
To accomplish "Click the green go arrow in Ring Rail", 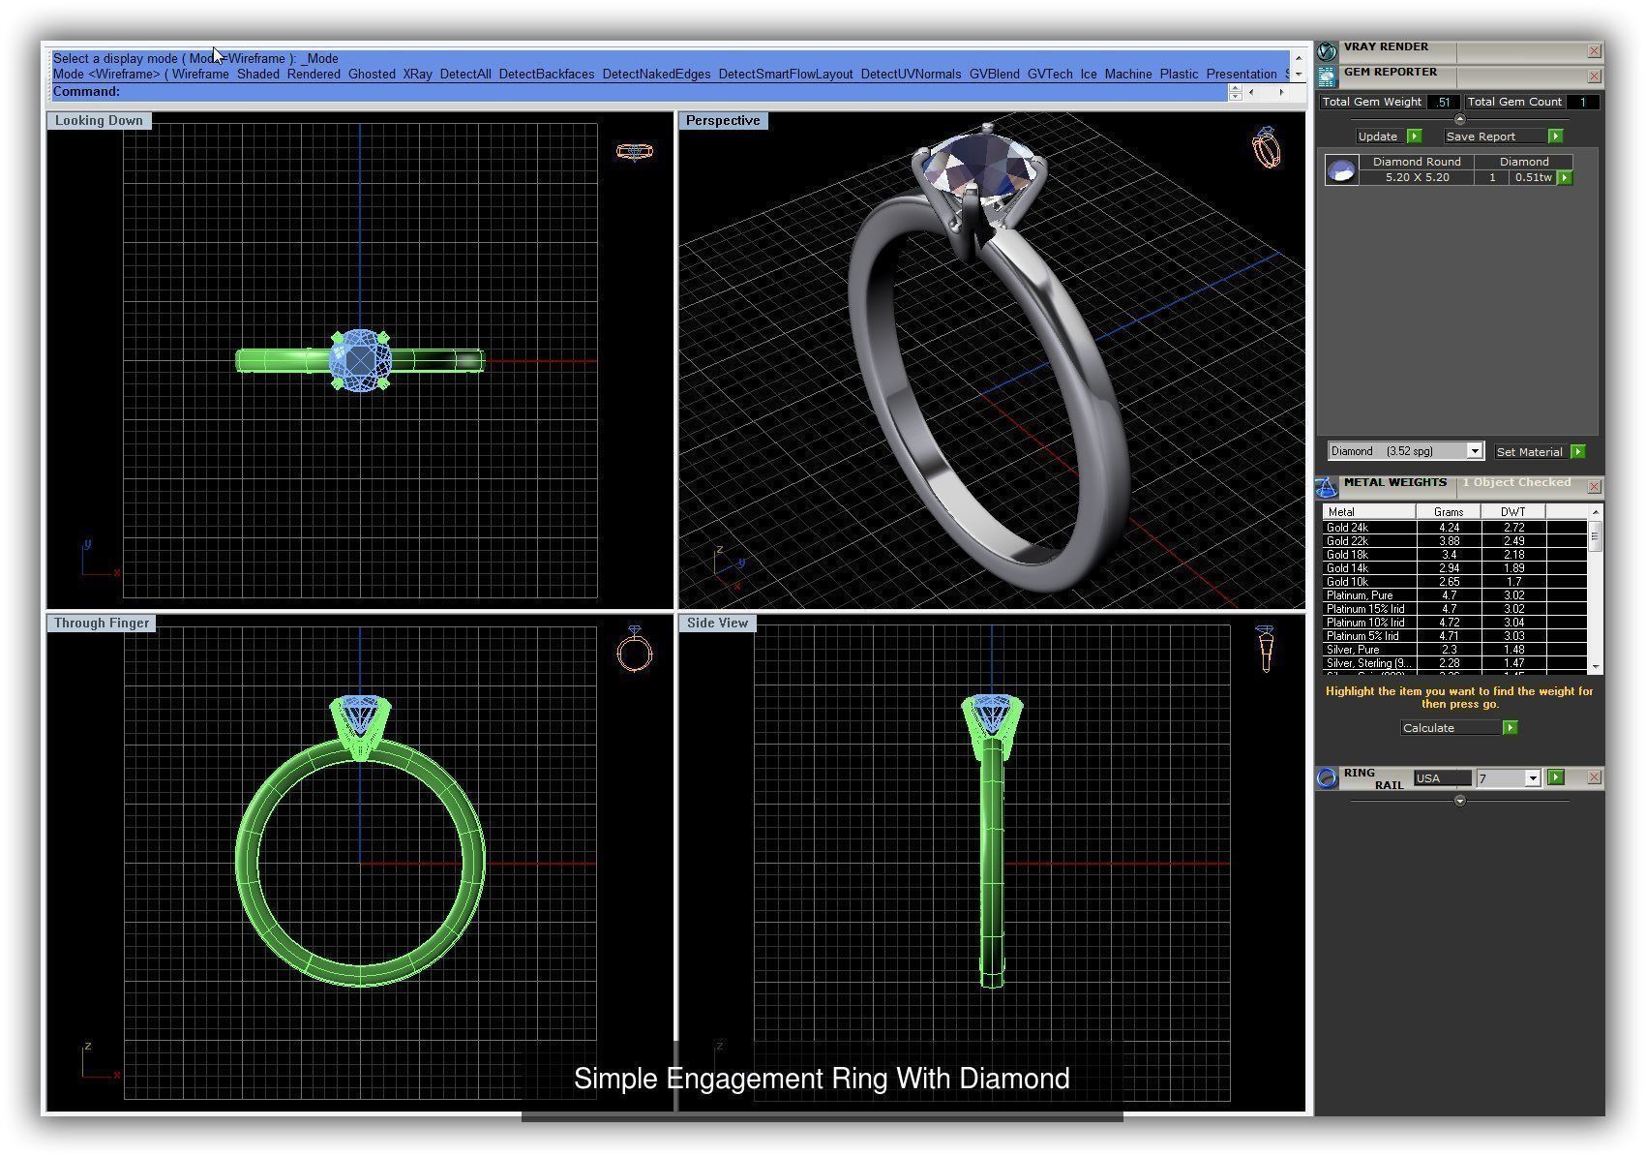I will tap(1555, 777).
